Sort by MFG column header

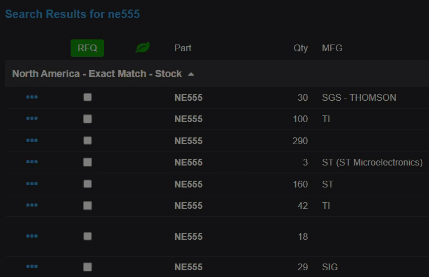332,48
